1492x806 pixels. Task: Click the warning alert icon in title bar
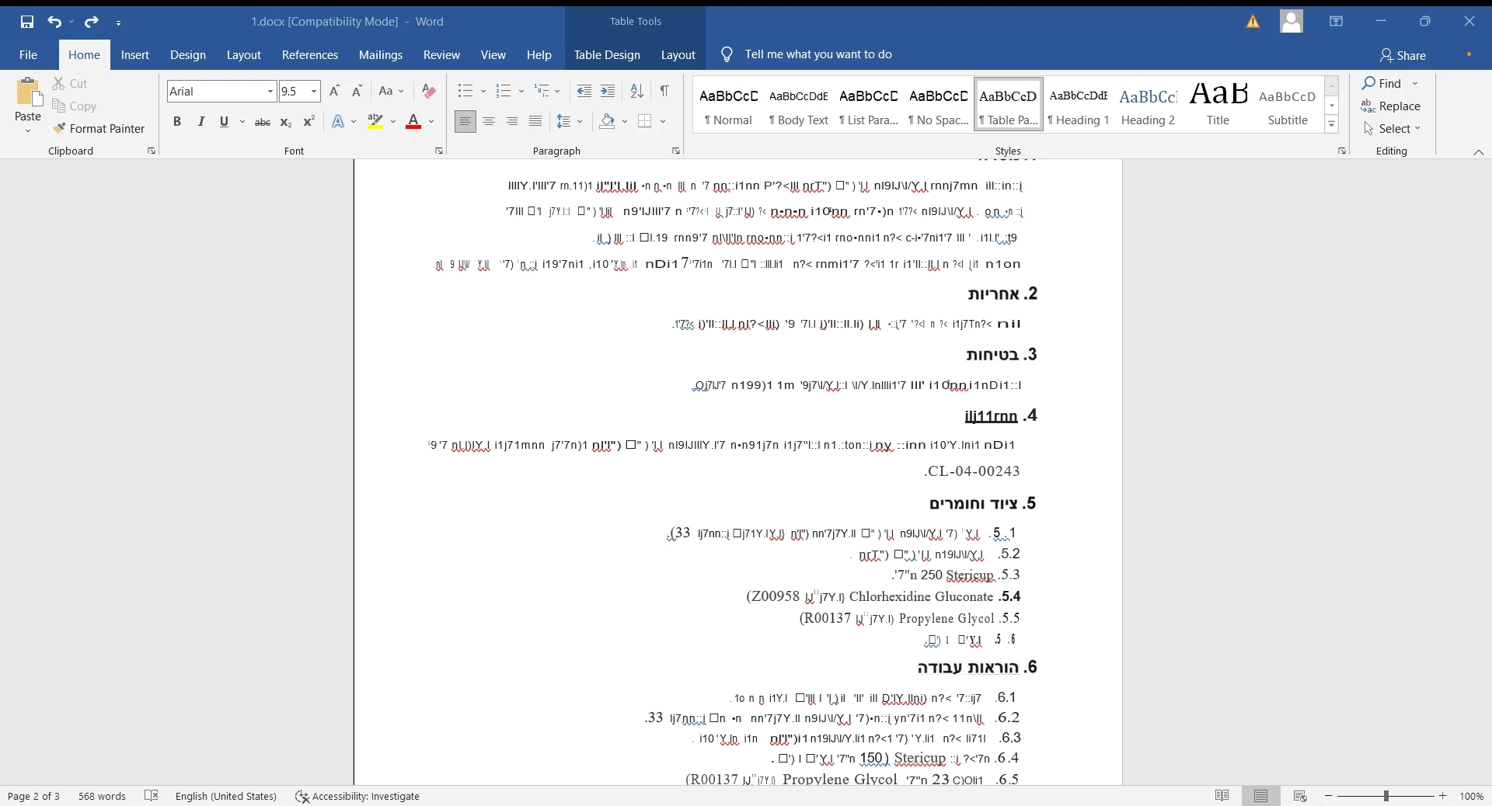[1253, 22]
